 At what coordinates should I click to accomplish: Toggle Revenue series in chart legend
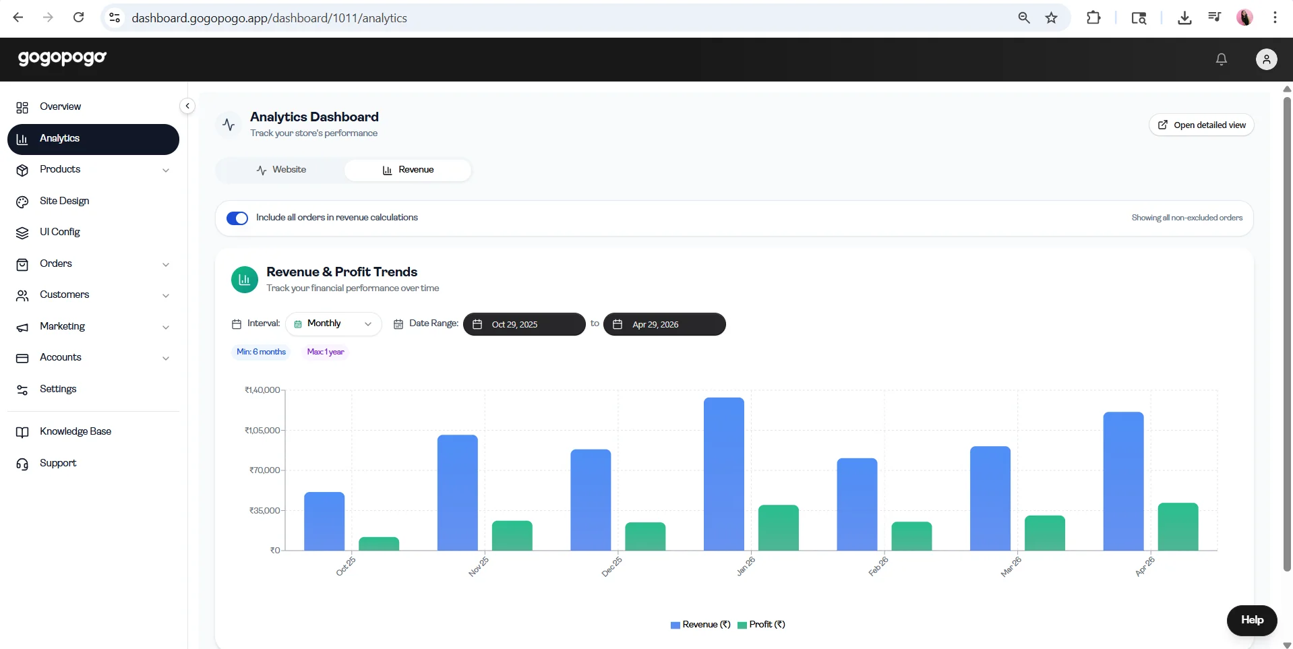700,625
